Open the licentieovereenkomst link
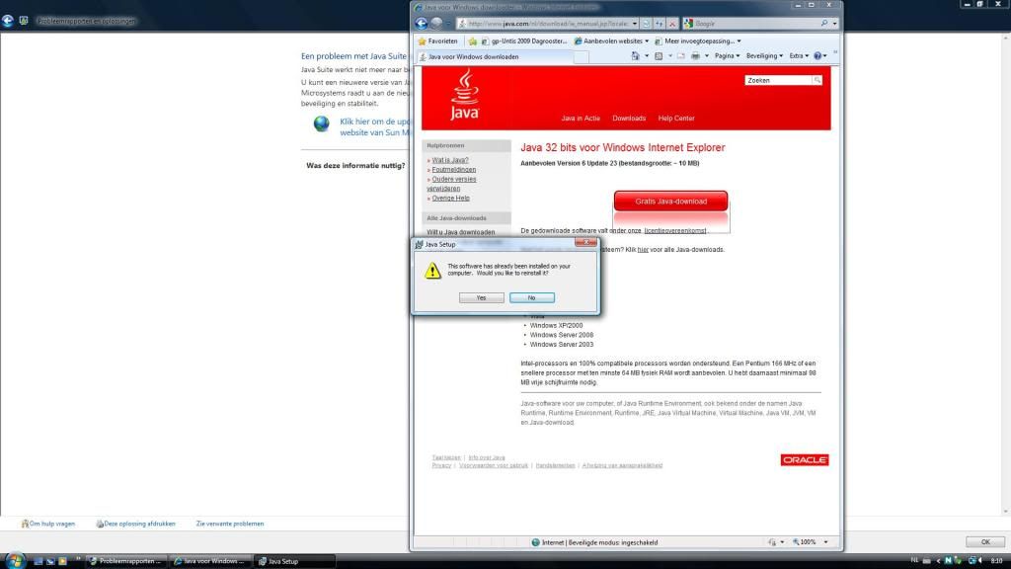 674,230
